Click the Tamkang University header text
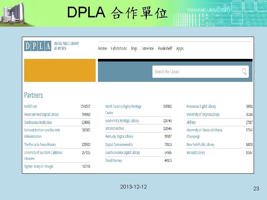 209,10
